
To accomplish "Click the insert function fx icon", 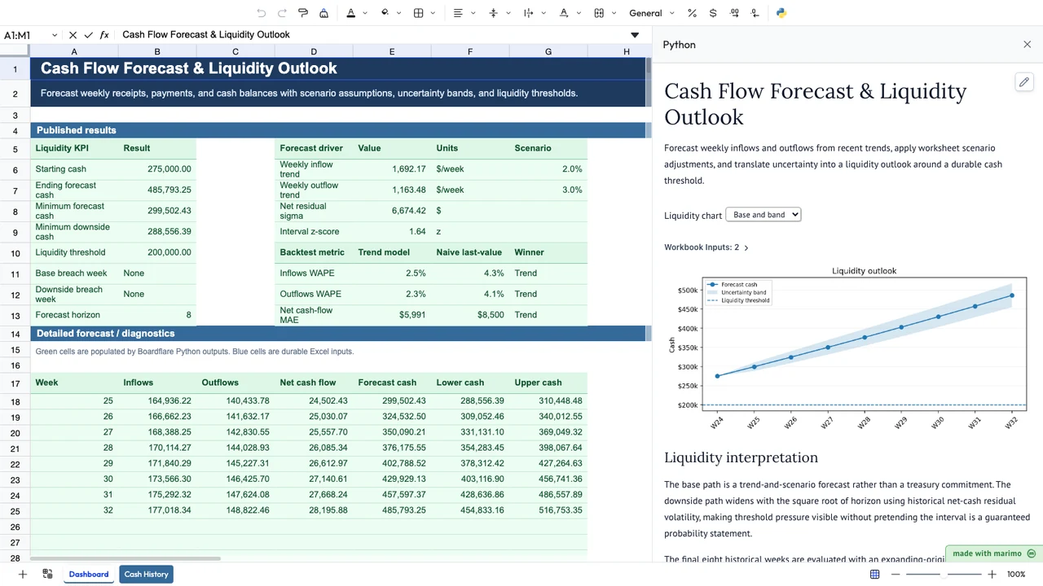I will tap(104, 35).
